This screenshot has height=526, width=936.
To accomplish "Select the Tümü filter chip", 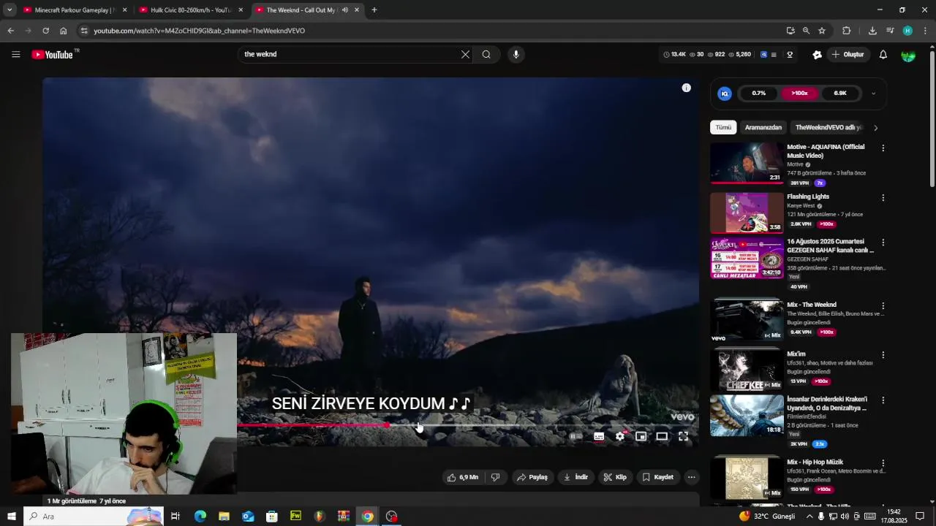I will point(723,128).
